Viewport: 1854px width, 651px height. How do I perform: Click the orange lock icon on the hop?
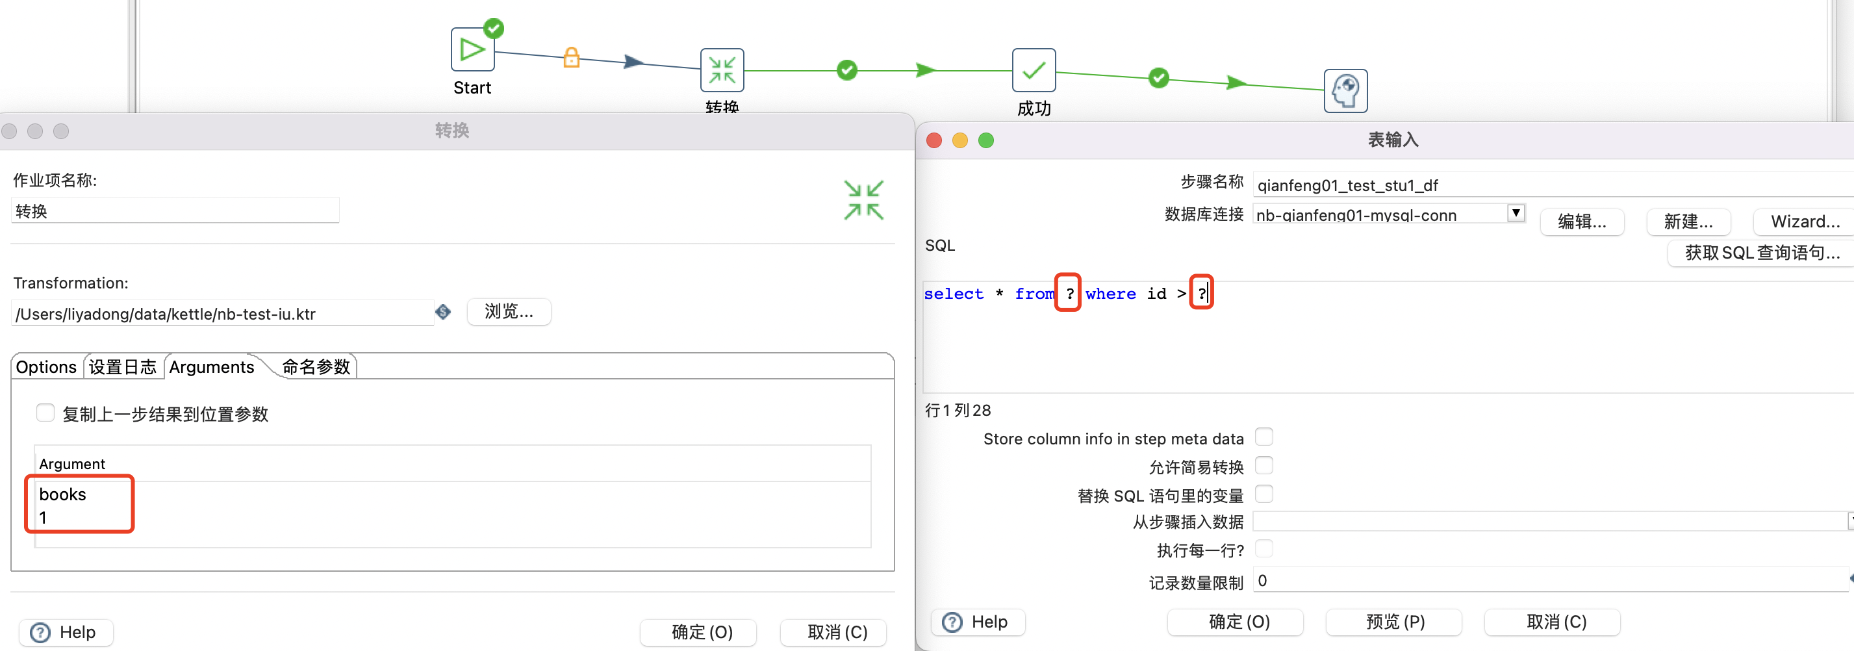pyautogui.click(x=572, y=57)
